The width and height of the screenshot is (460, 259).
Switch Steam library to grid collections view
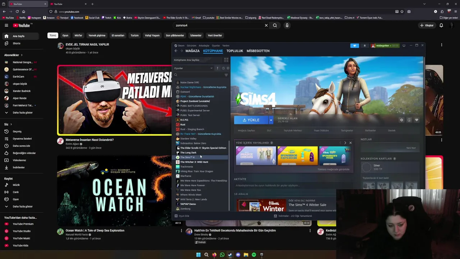click(x=226, y=60)
